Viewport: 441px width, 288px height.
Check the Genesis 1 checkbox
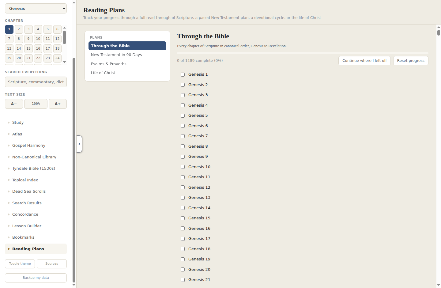click(x=183, y=74)
